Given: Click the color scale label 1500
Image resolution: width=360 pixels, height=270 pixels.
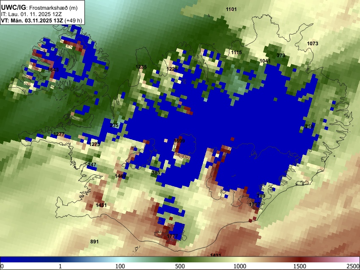Looking at the screenshot, I should pos(300,266).
